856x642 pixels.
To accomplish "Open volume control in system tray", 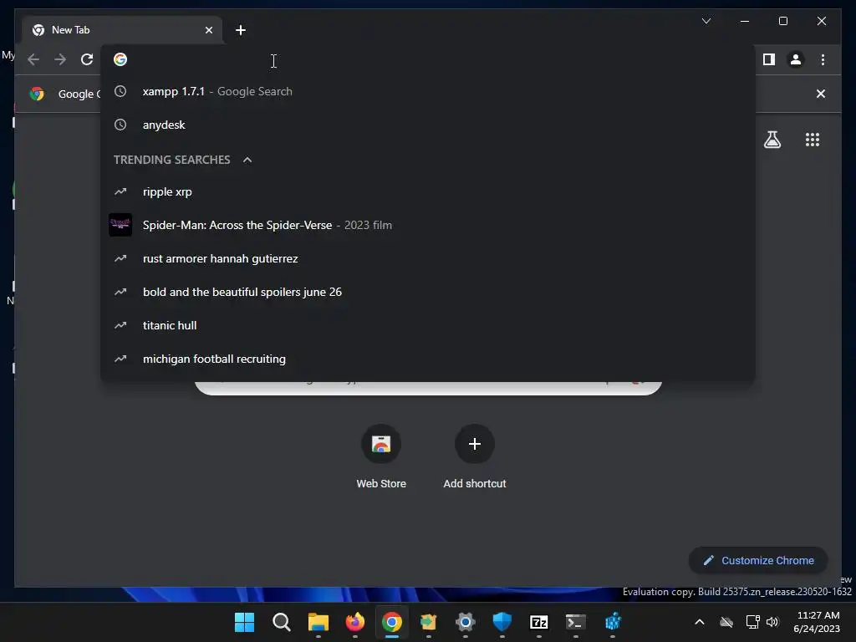I will point(772,622).
